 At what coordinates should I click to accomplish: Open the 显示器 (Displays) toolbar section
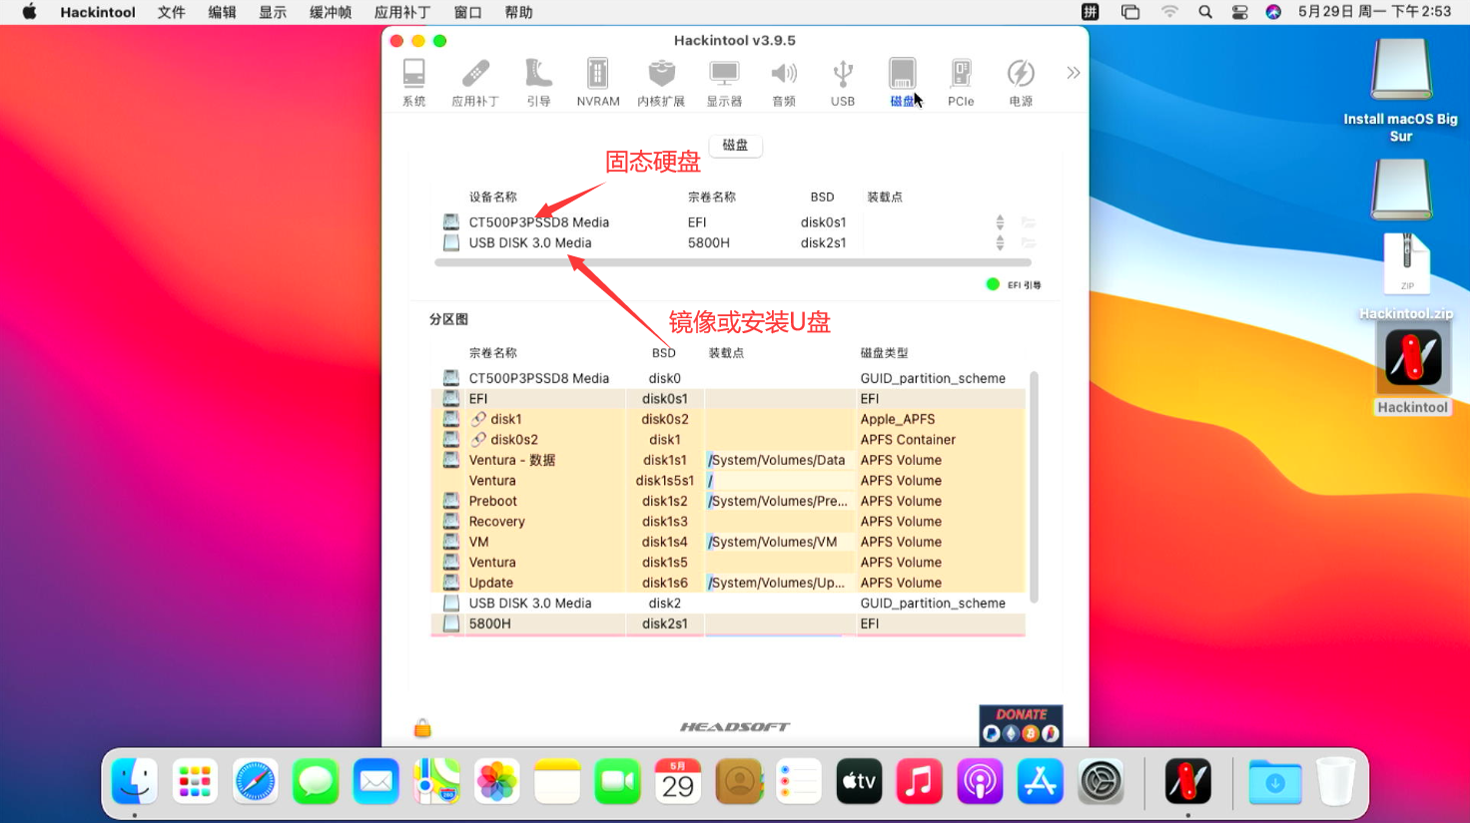(x=724, y=82)
